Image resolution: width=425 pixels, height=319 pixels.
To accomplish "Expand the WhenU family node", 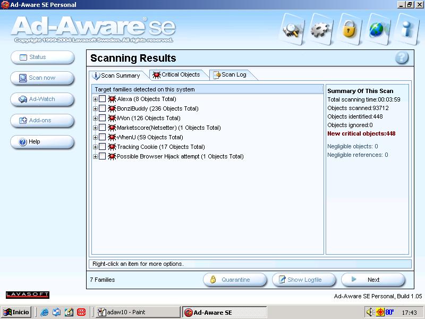I will tap(95, 138).
